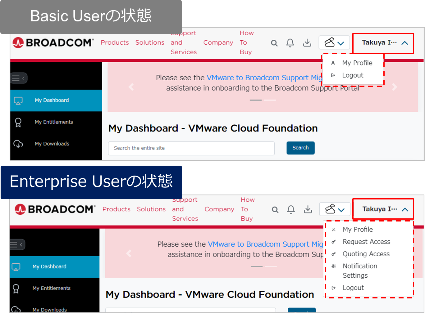This screenshot has height=313, width=425.
Task: Choose Logout in Basic User menu
Action: point(353,75)
